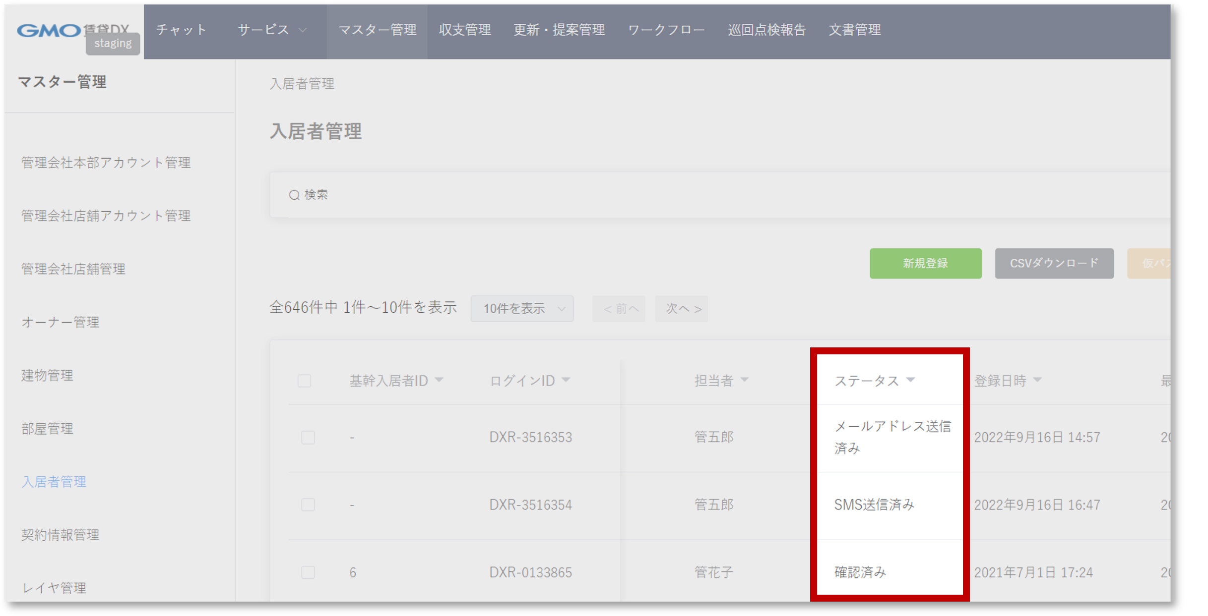Sort by 基幹入居者ID column arrow
The height and width of the screenshot is (616, 1208).
click(439, 380)
